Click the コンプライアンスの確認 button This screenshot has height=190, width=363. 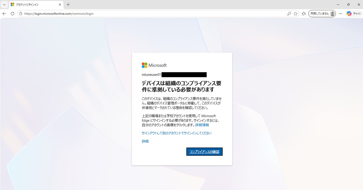click(x=204, y=152)
